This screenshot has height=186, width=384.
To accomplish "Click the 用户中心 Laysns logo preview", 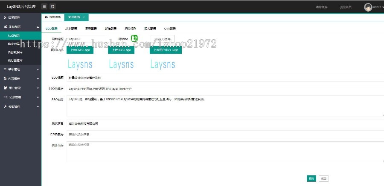I will tap(163, 65).
